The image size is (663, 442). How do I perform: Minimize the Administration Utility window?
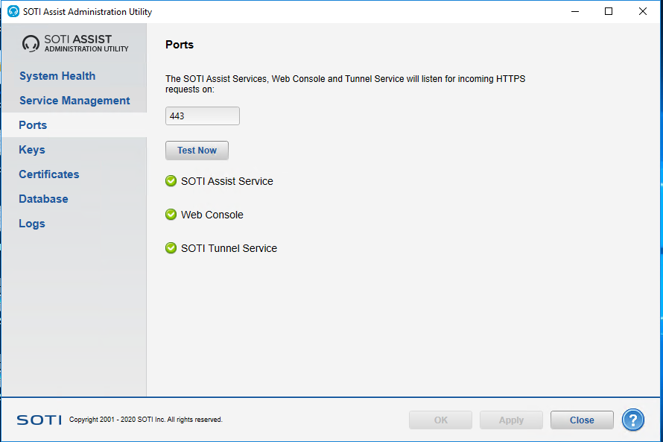(x=575, y=11)
